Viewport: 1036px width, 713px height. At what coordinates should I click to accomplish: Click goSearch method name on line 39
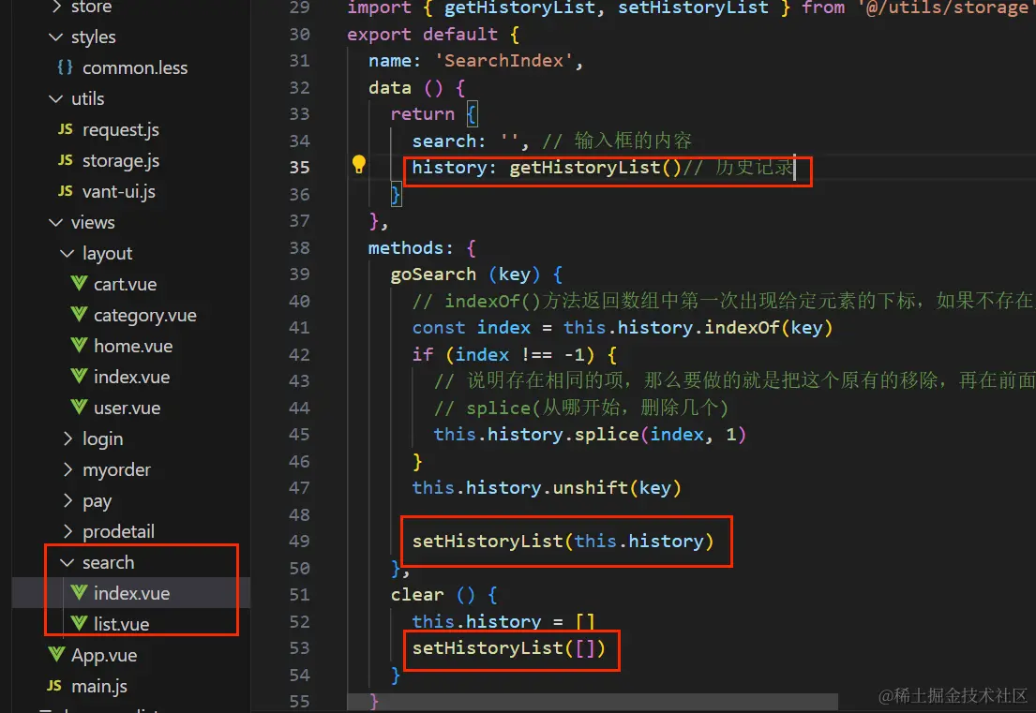[x=433, y=275]
